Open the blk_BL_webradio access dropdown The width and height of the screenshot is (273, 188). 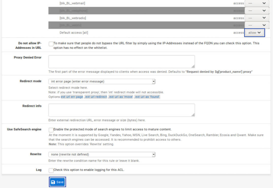(257, 18)
